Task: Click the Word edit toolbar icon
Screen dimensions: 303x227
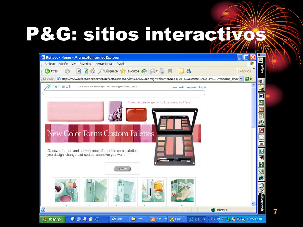Action: pos(170,71)
